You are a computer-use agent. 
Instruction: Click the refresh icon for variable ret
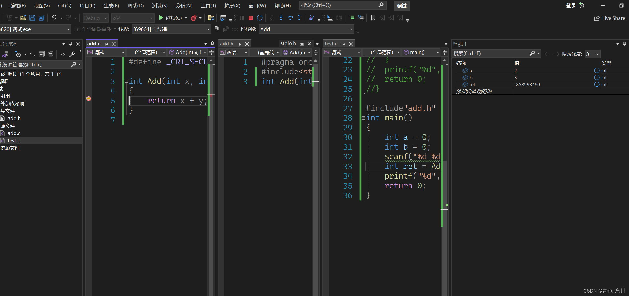597,84
